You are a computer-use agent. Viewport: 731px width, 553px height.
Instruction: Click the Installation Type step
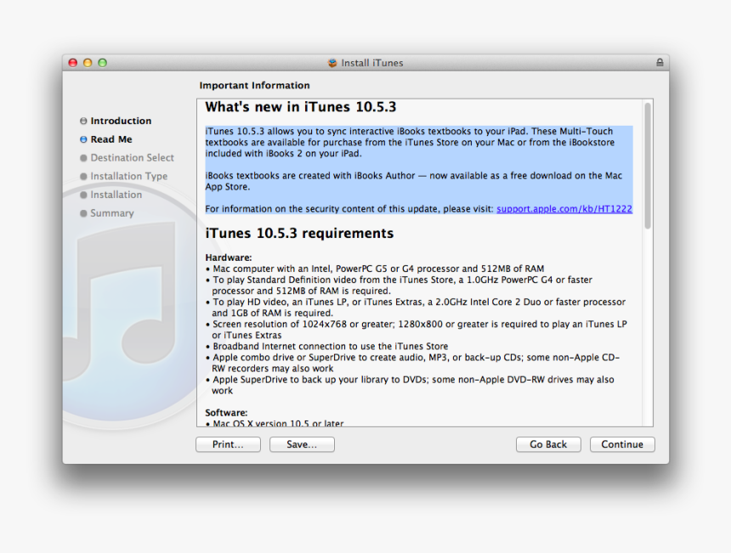pyautogui.click(x=128, y=176)
